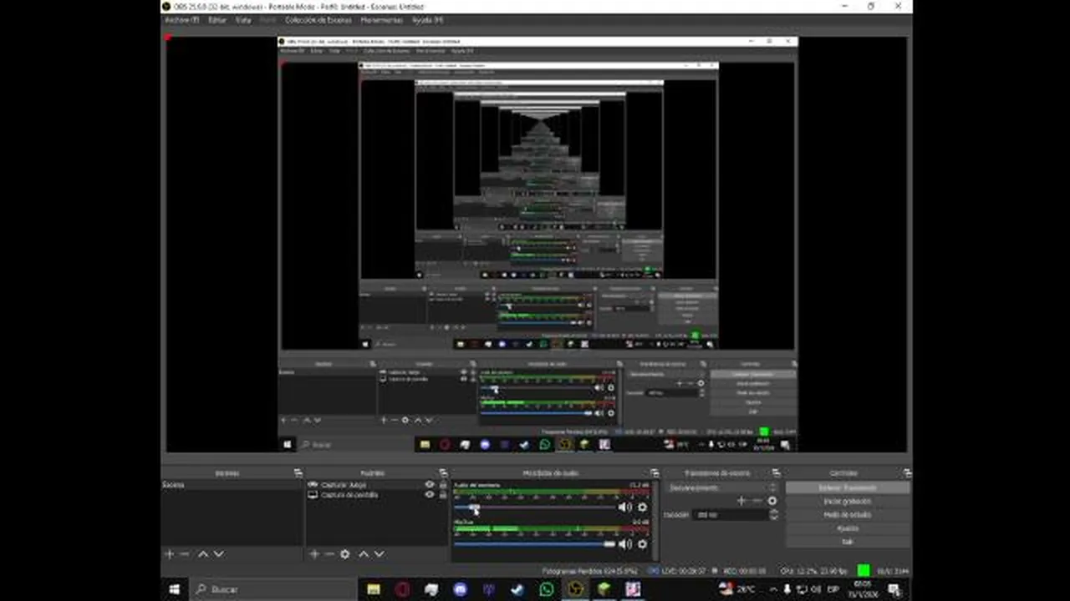1070x601 pixels.
Task: Open the notifications center icon
Action: pos(894,589)
